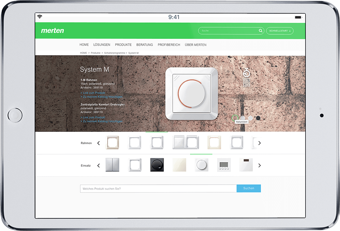
Task: Click the blue Suchen button
Action: tap(249, 188)
